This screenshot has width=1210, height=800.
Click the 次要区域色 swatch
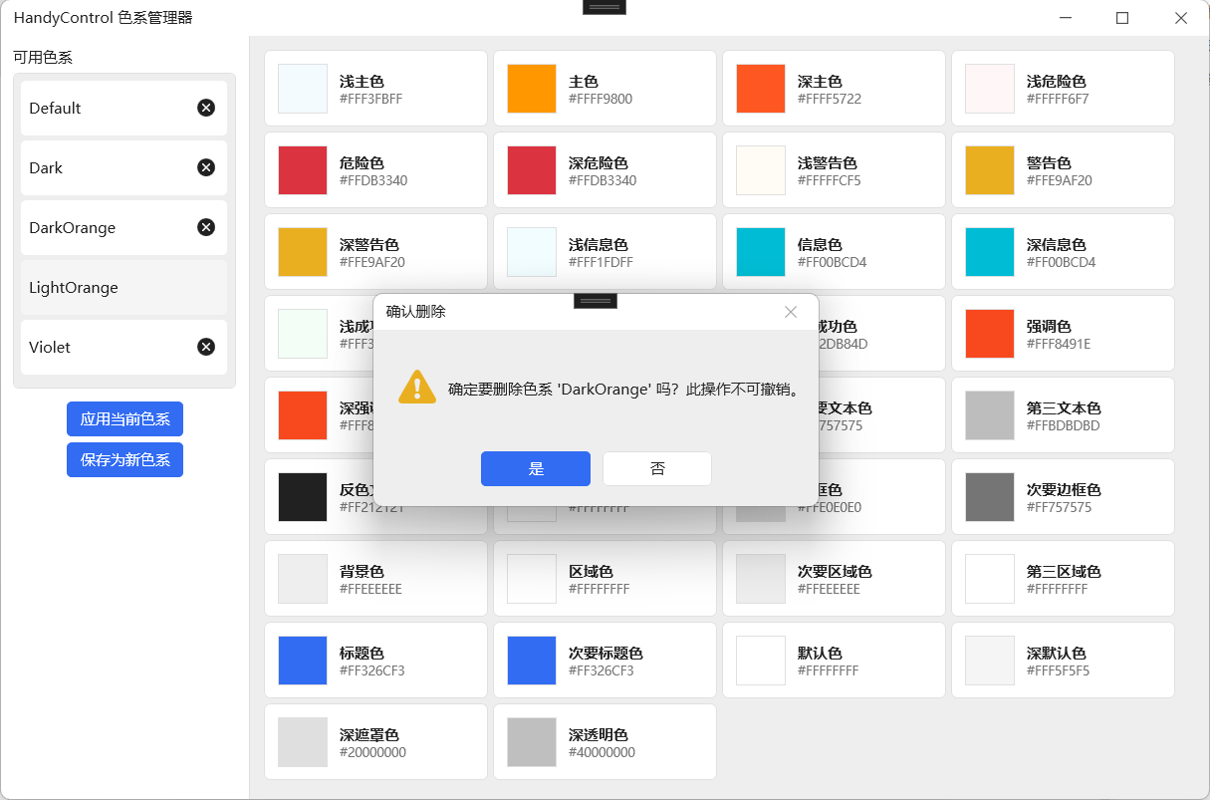(761, 579)
